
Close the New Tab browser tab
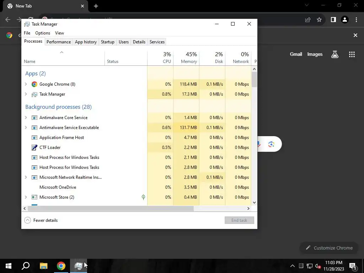point(82,6)
